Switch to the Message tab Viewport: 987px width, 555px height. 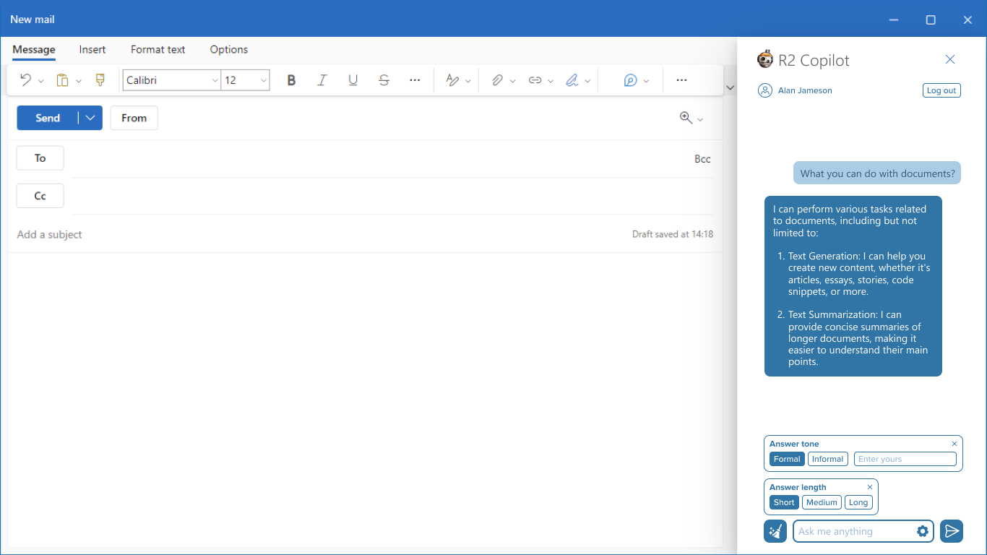[34, 49]
